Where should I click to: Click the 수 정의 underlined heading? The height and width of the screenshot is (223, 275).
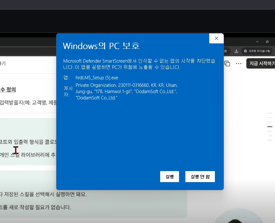pyautogui.click(x=8, y=90)
